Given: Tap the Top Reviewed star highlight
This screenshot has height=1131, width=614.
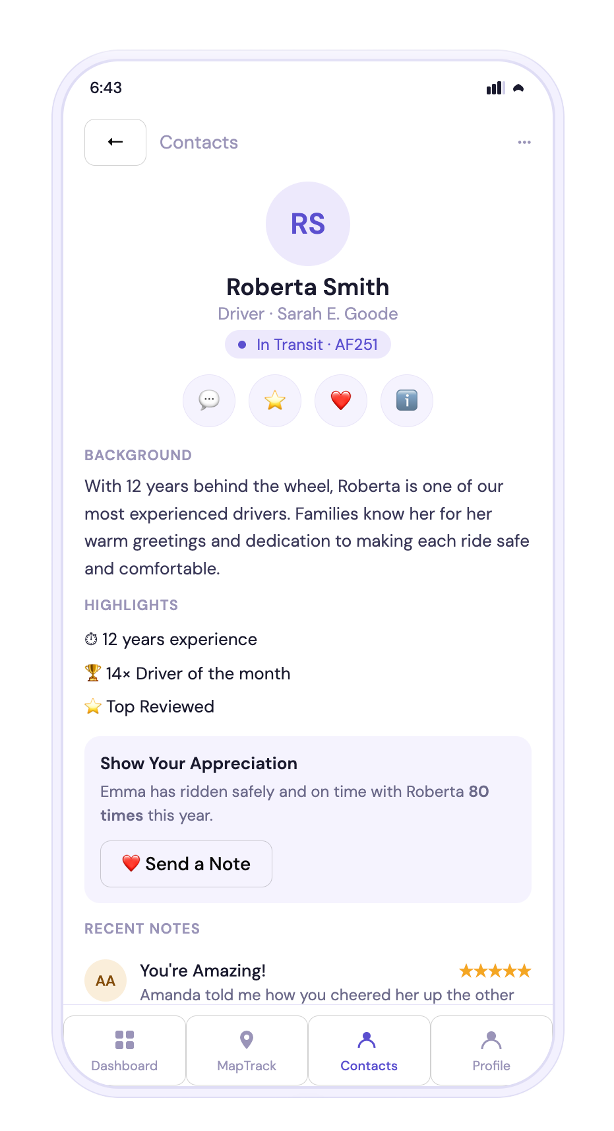Looking at the screenshot, I should pos(150,706).
